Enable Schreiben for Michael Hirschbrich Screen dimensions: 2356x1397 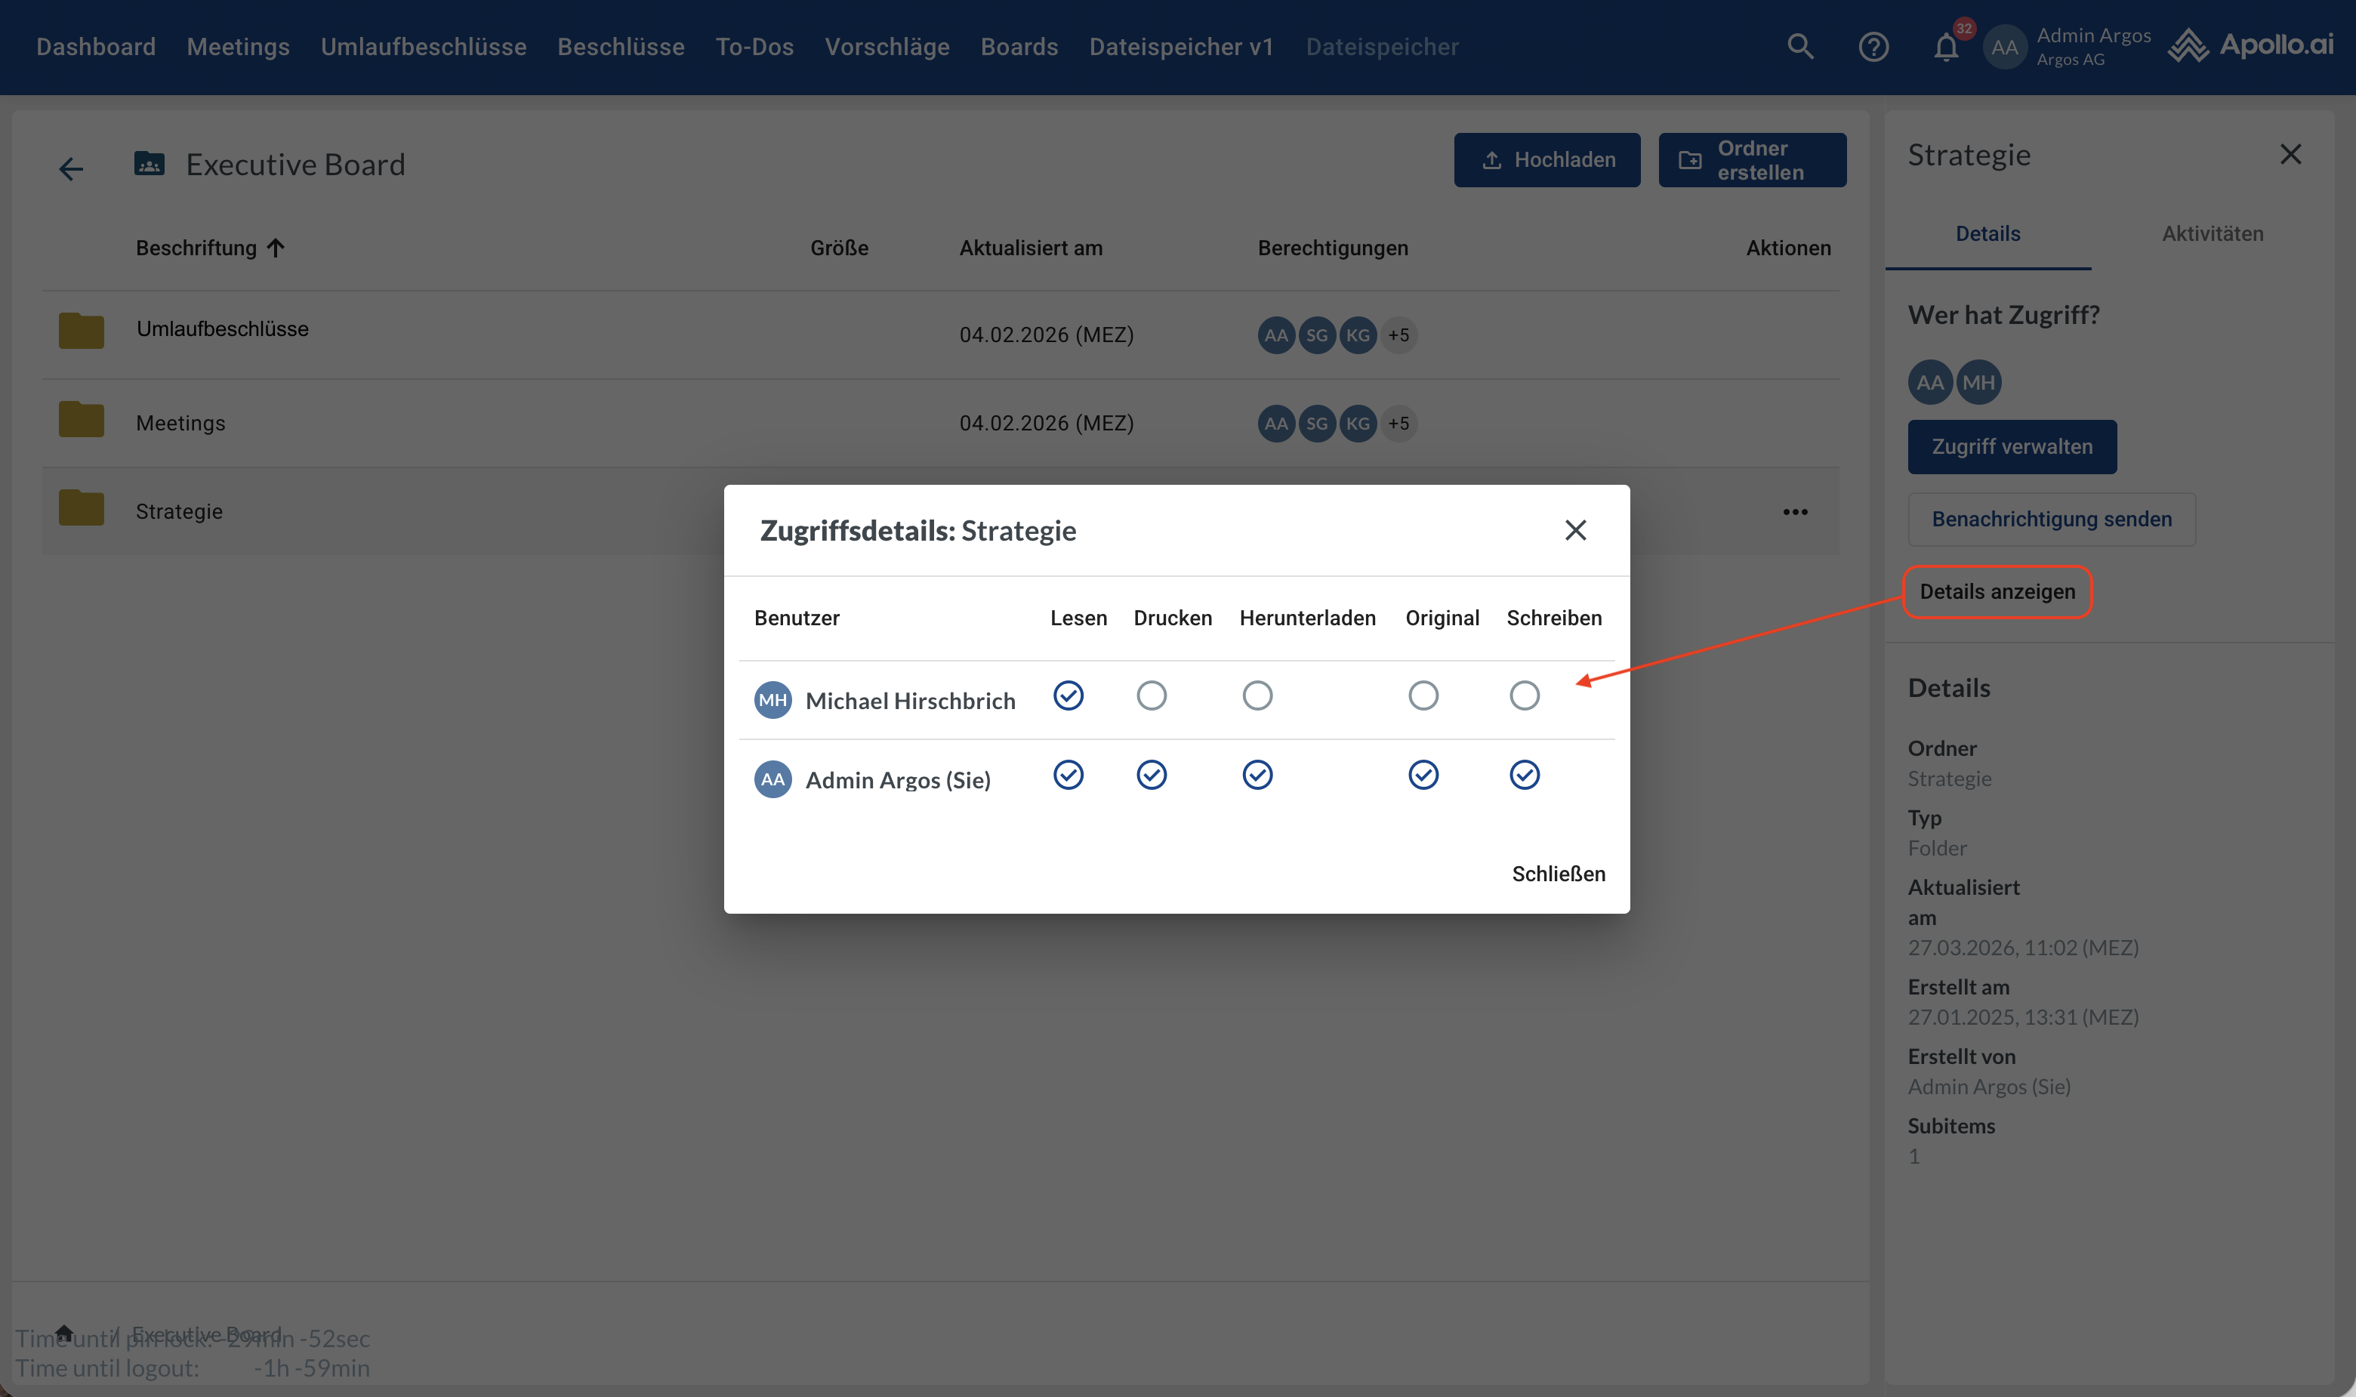click(1524, 695)
